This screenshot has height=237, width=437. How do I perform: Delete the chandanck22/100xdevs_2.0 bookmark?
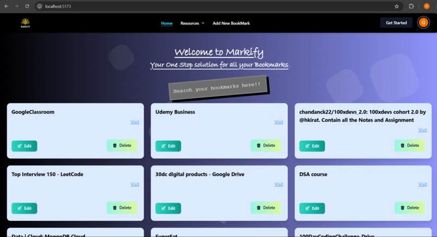(x=409, y=146)
